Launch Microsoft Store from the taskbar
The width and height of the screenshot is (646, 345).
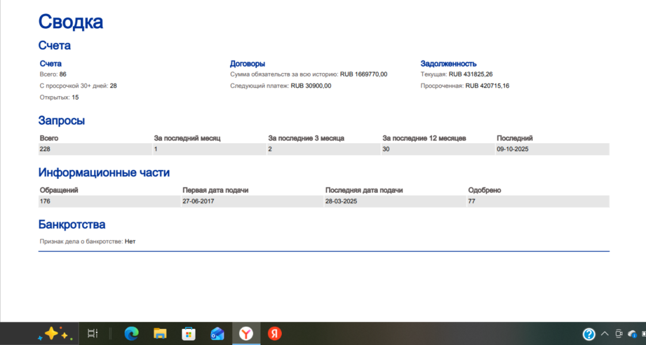[x=189, y=333]
